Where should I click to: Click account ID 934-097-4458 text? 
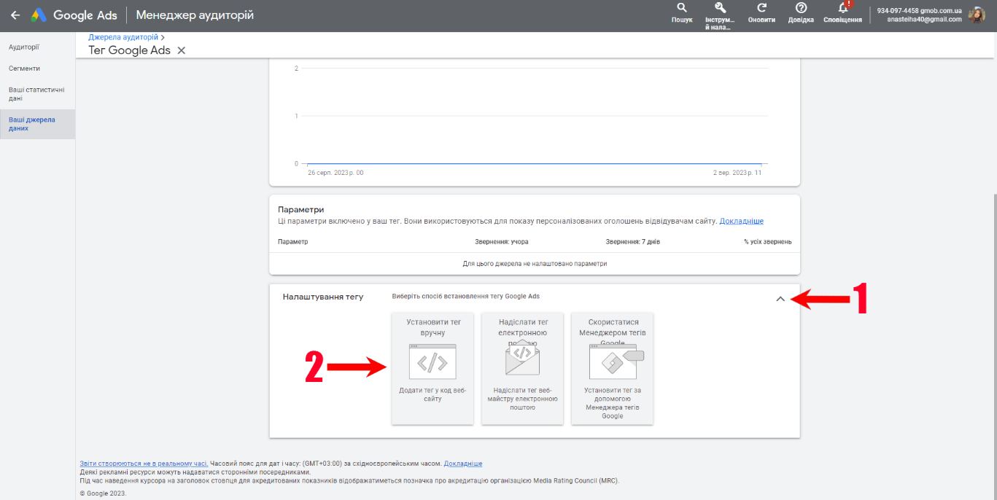pos(897,11)
